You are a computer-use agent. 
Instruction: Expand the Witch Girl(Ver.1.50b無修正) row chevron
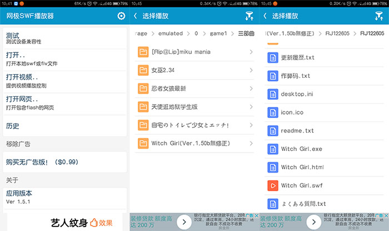251,143
